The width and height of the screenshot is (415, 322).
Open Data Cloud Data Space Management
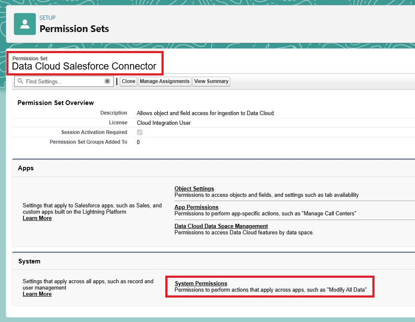click(x=221, y=226)
